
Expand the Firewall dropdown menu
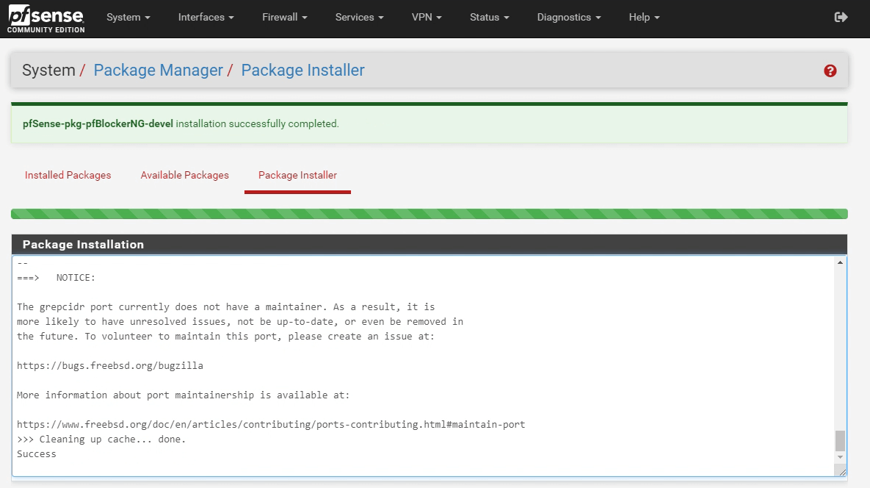(x=284, y=17)
